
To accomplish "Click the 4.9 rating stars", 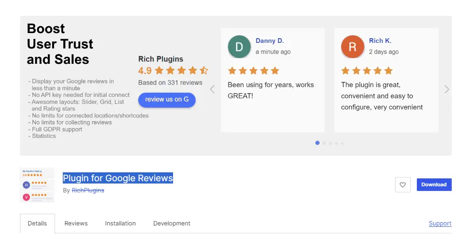I will point(181,71).
